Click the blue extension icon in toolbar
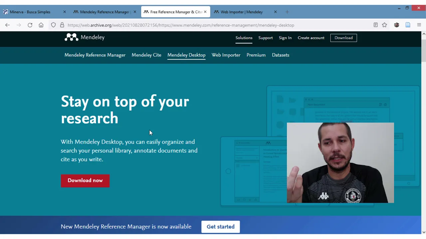This screenshot has height=239, width=426. click(408, 25)
